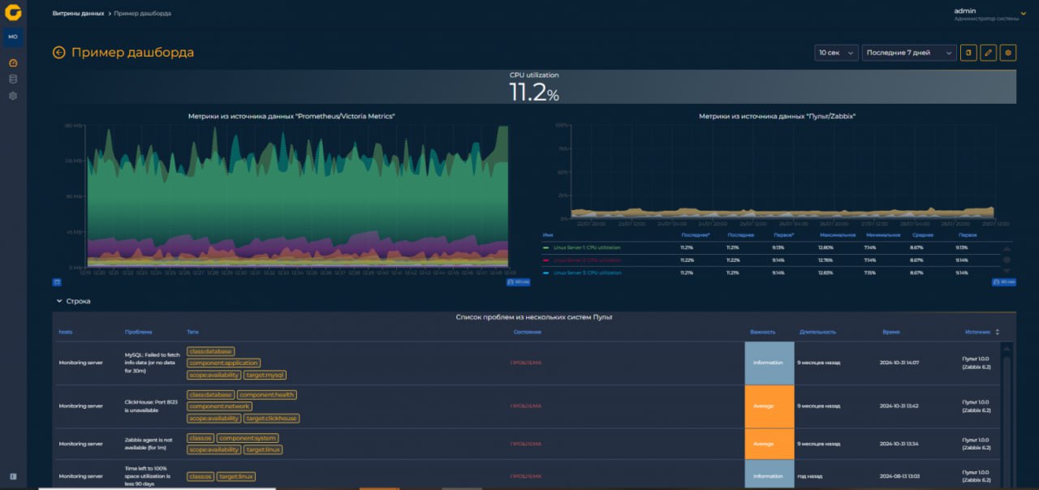Open the 10 сек refresh interval dropdown
The height and width of the screenshot is (490, 1039).
(836, 52)
